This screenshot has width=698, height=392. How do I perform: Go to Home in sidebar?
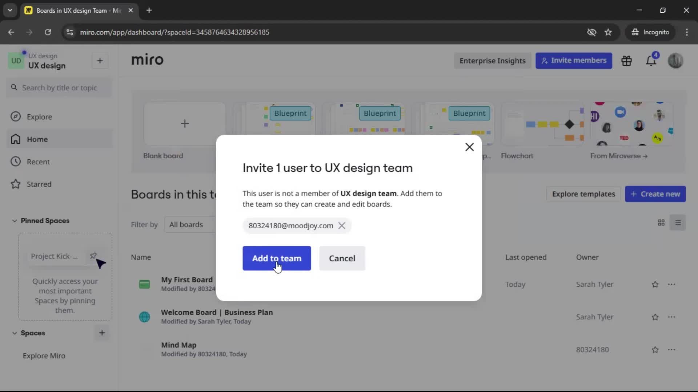(x=60, y=139)
